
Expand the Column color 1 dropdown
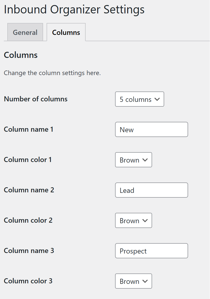click(133, 160)
